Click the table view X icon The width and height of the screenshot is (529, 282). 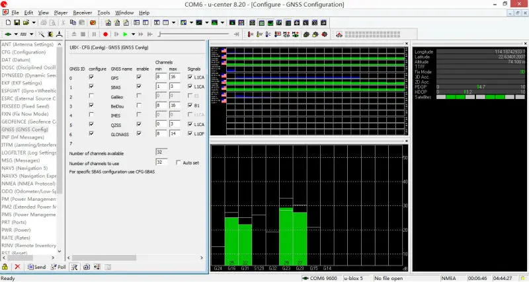click(157, 22)
